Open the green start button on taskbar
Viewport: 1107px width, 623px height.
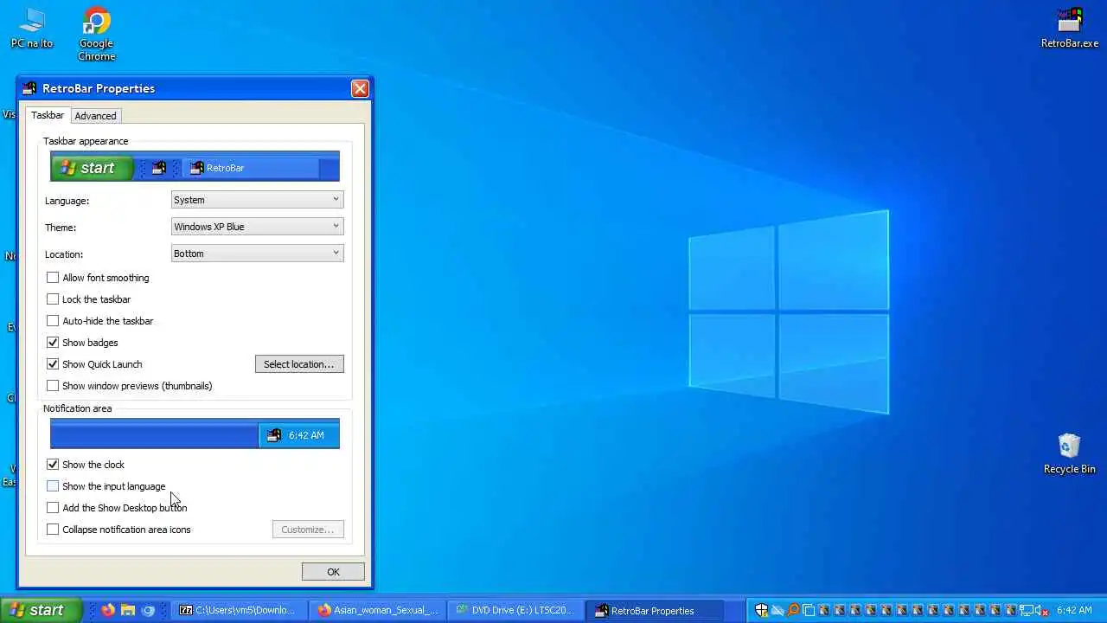[x=41, y=610]
